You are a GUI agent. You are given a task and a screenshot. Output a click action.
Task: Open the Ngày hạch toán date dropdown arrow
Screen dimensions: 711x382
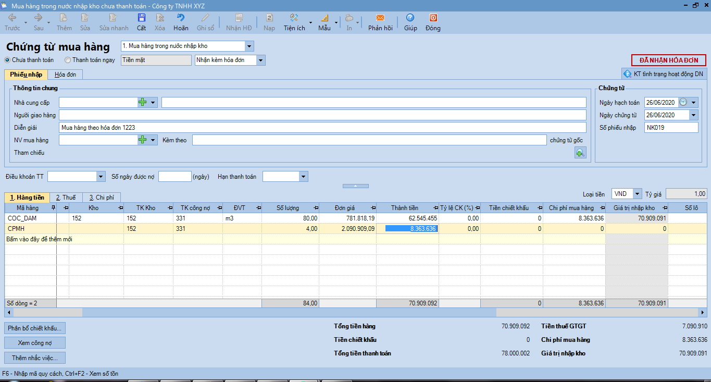point(694,102)
